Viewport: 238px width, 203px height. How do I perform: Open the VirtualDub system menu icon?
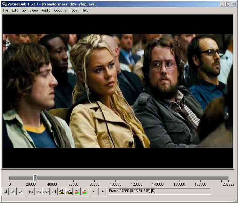pyautogui.click(x=4, y=4)
